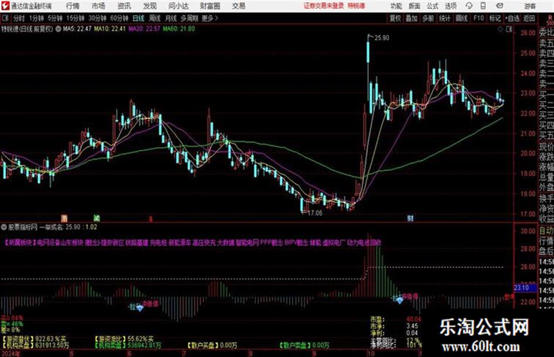The height and width of the screenshot is (357, 554).
Task: Click the 返回 back button
Action: click(x=529, y=18)
